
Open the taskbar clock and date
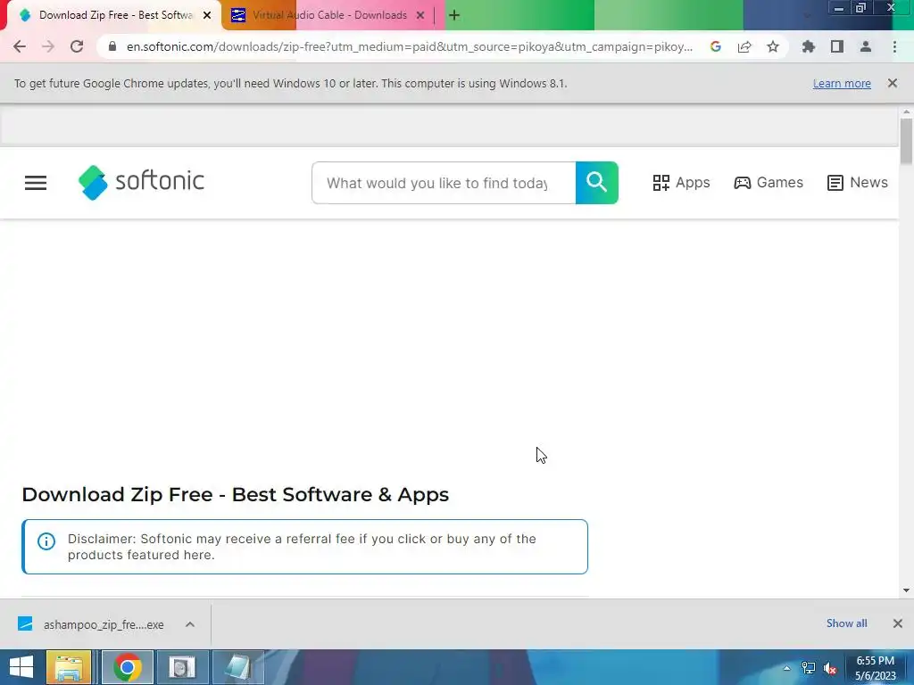pos(875,668)
